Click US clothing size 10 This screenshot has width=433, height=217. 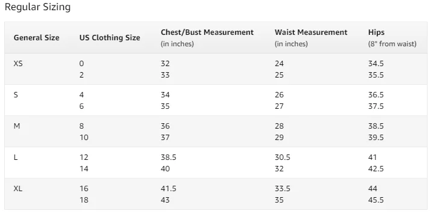pyautogui.click(x=84, y=138)
